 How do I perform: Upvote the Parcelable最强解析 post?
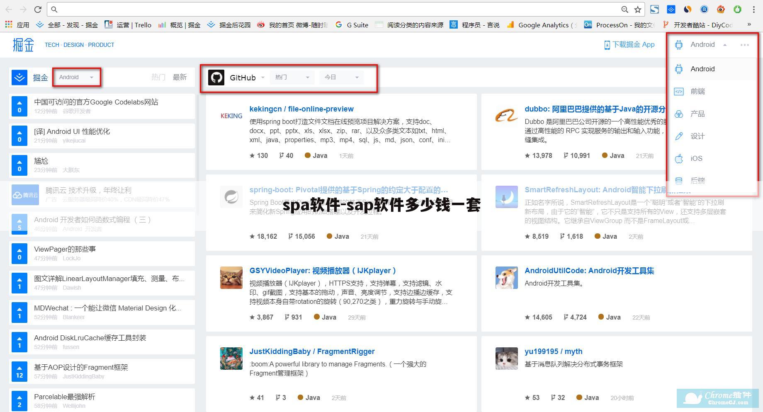(x=19, y=401)
